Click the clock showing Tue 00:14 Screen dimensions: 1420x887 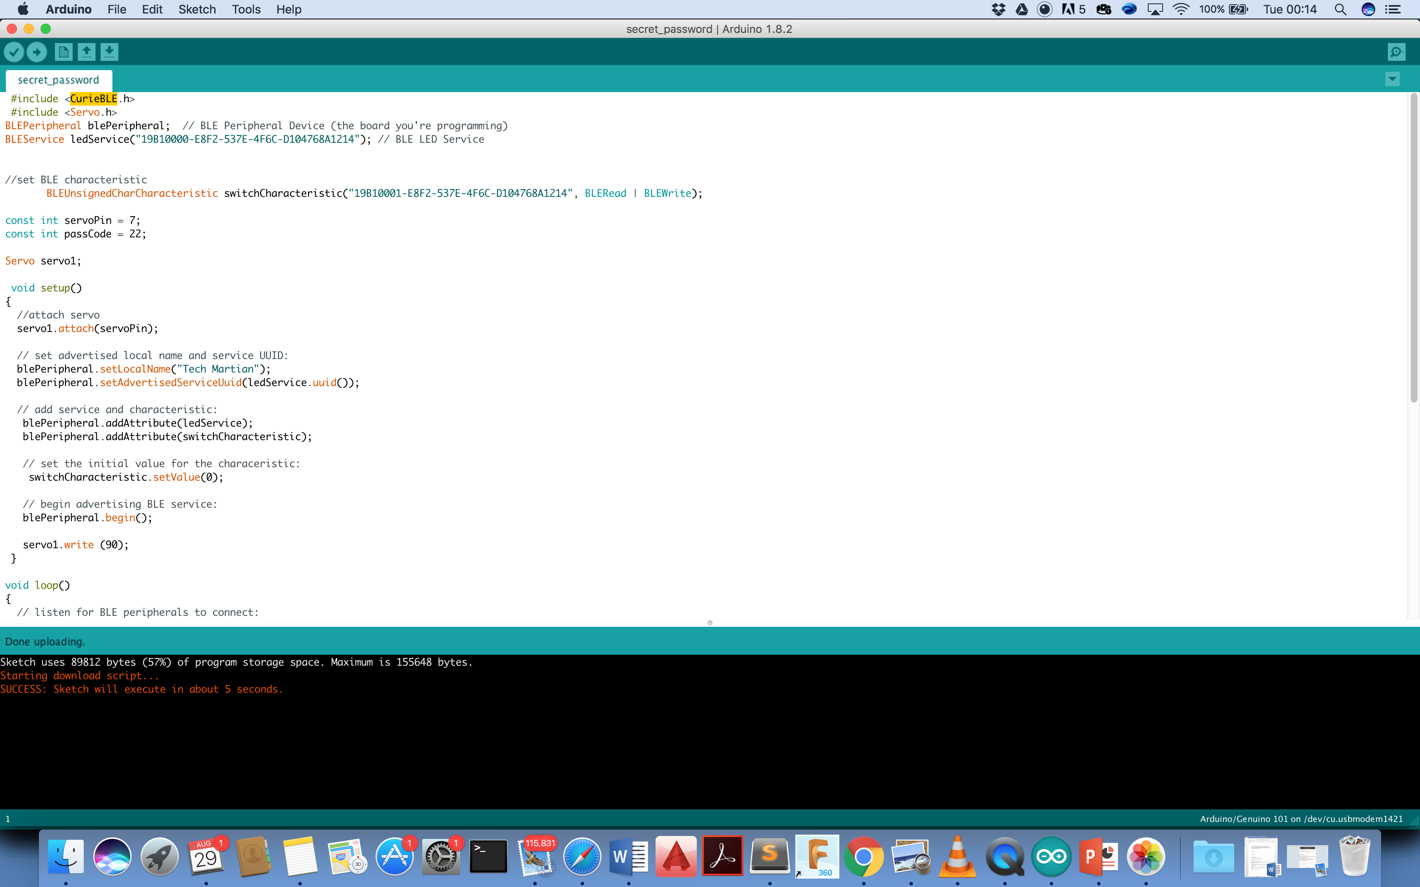tap(1290, 9)
